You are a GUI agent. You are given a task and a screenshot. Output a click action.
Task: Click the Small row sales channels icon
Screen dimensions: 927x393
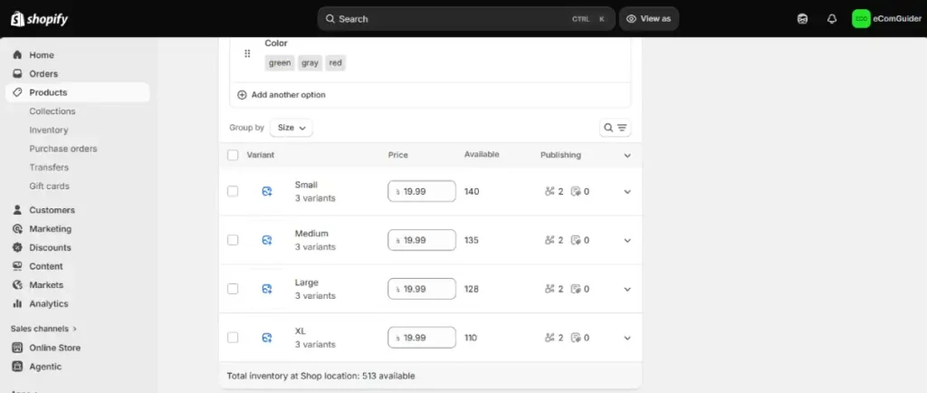coord(550,191)
